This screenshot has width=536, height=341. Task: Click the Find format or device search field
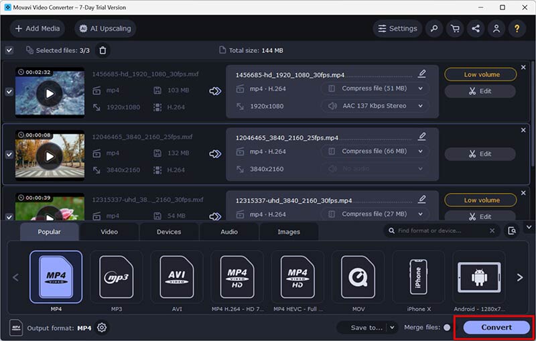pos(442,231)
